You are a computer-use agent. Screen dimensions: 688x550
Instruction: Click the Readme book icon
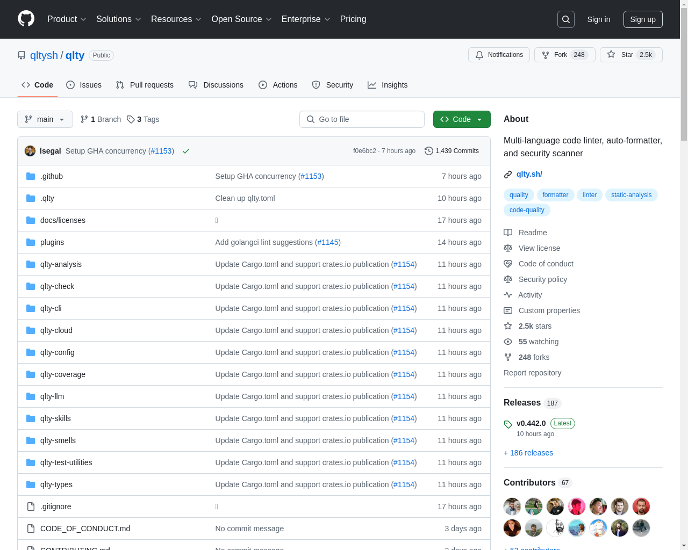(508, 233)
